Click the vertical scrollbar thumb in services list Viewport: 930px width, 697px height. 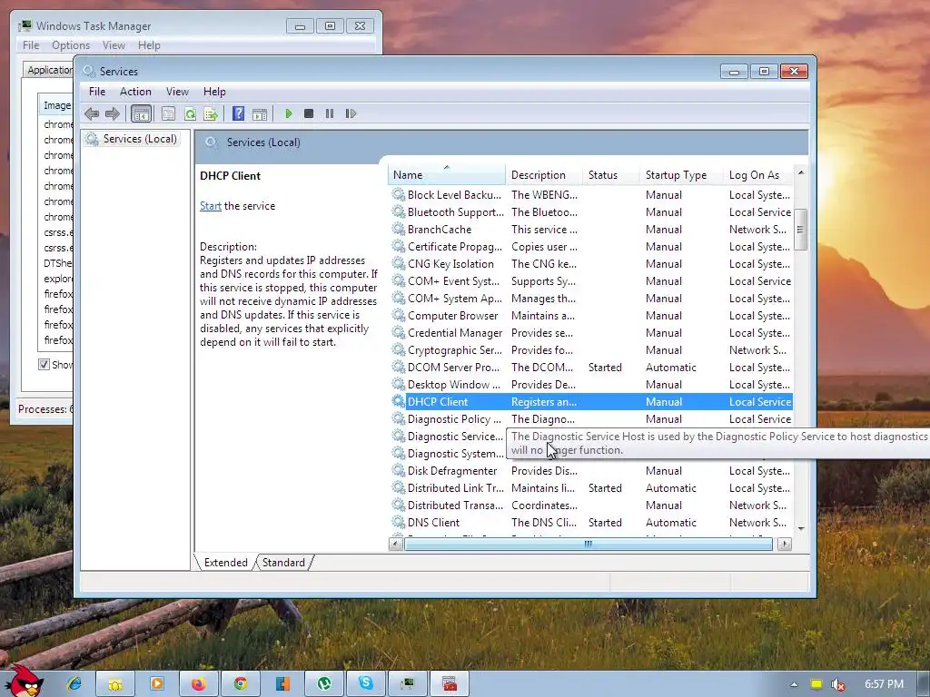coord(801,230)
